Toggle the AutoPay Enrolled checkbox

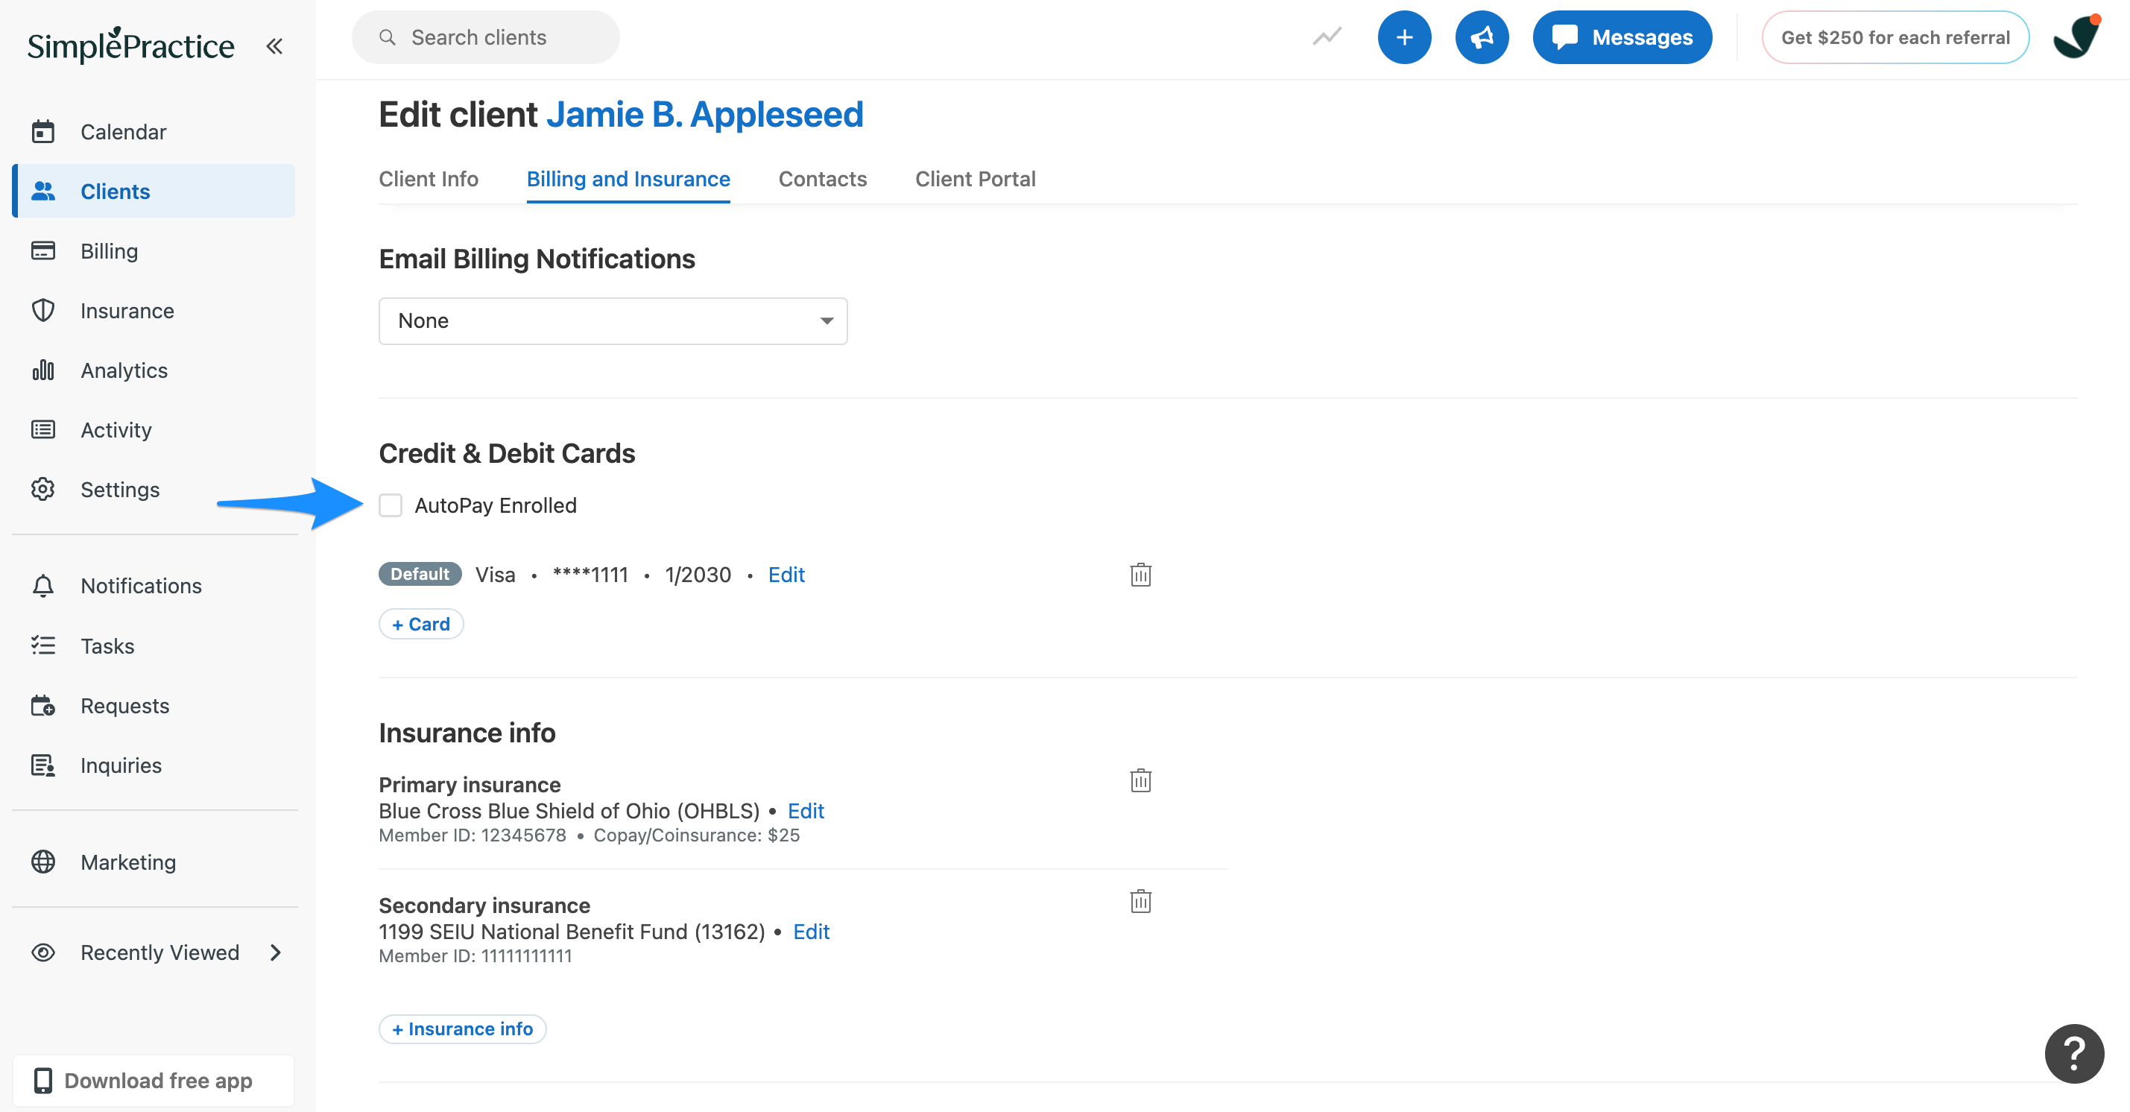click(x=391, y=505)
